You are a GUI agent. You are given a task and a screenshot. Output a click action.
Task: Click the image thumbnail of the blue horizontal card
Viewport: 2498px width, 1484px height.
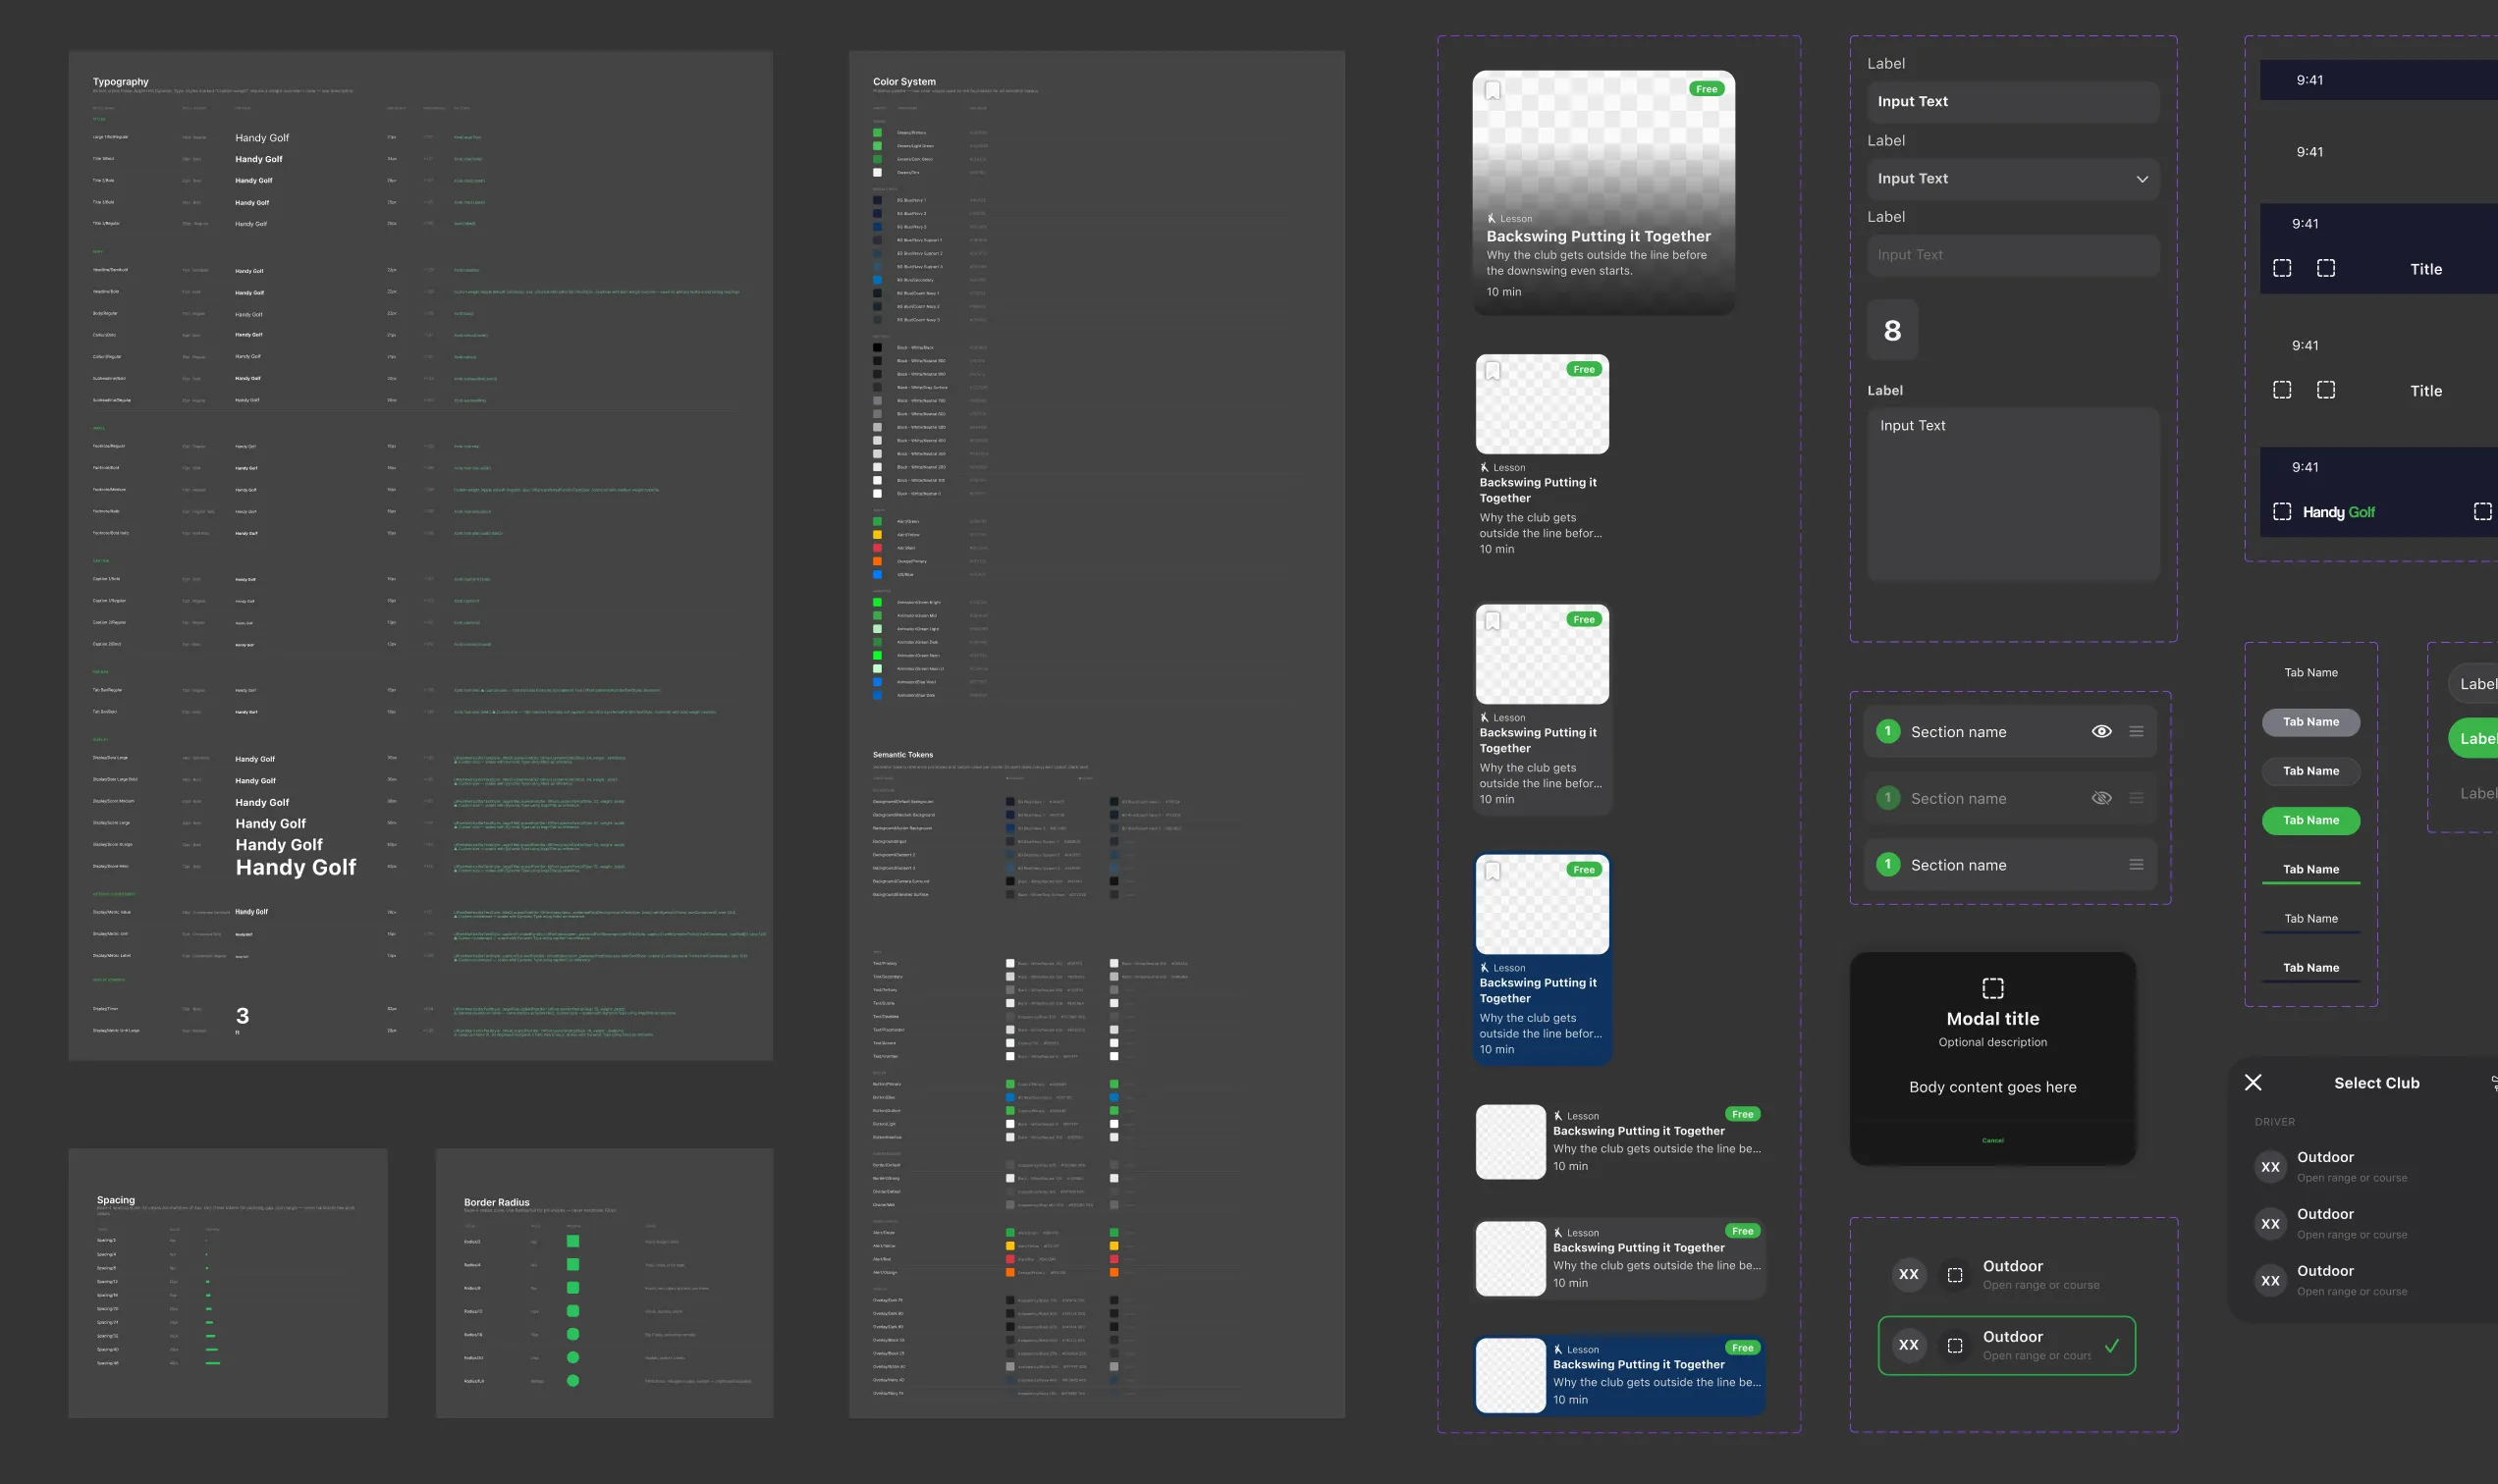click(1509, 1375)
